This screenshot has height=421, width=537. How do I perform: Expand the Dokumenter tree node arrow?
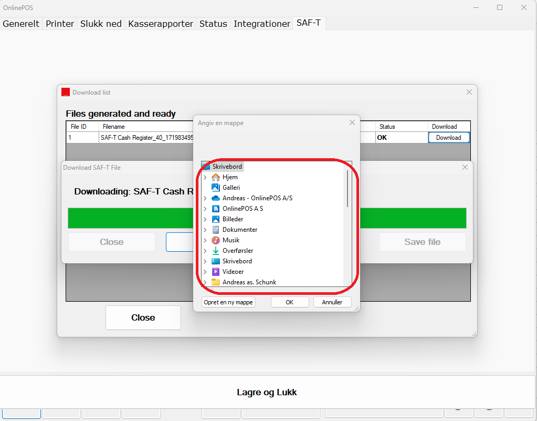205,230
